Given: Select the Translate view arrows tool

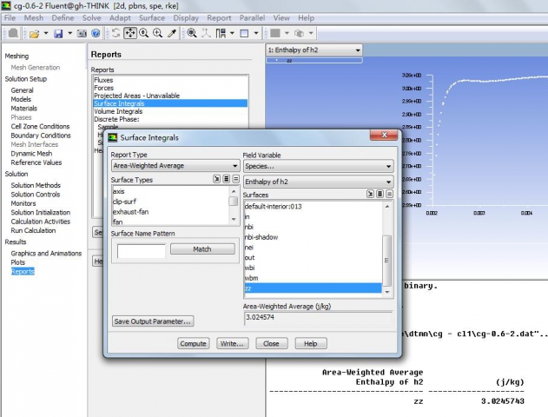Looking at the screenshot, I should click(x=129, y=33).
